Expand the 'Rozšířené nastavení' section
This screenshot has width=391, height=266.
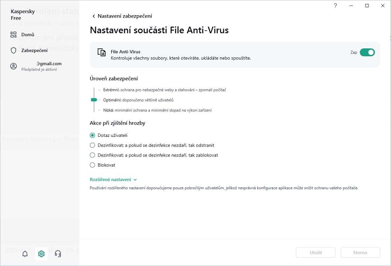(x=113, y=179)
